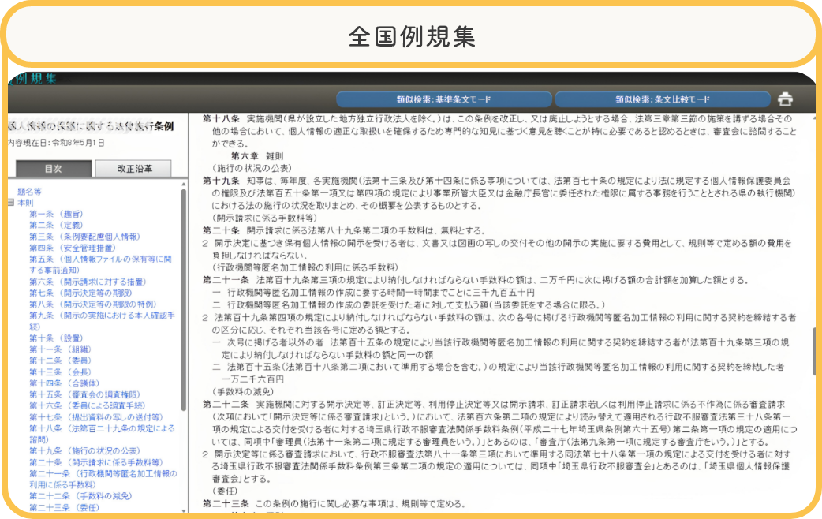Click the contents panel scroll-down arrow
This screenshot has width=822, height=519.
pyautogui.click(x=184, y=510)
